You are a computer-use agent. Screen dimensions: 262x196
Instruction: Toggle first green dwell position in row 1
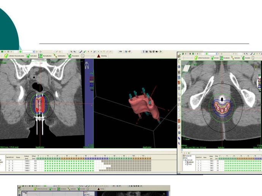45,161
